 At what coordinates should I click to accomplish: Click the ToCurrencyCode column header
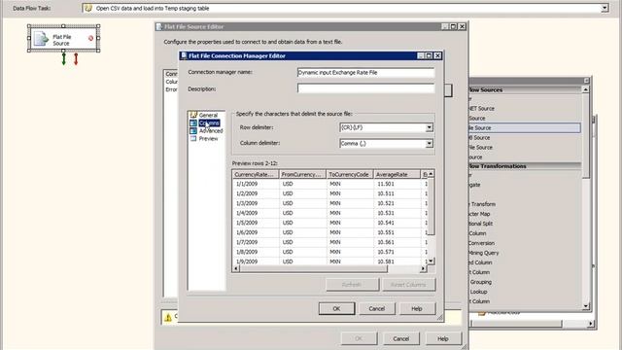coord(350,175)
